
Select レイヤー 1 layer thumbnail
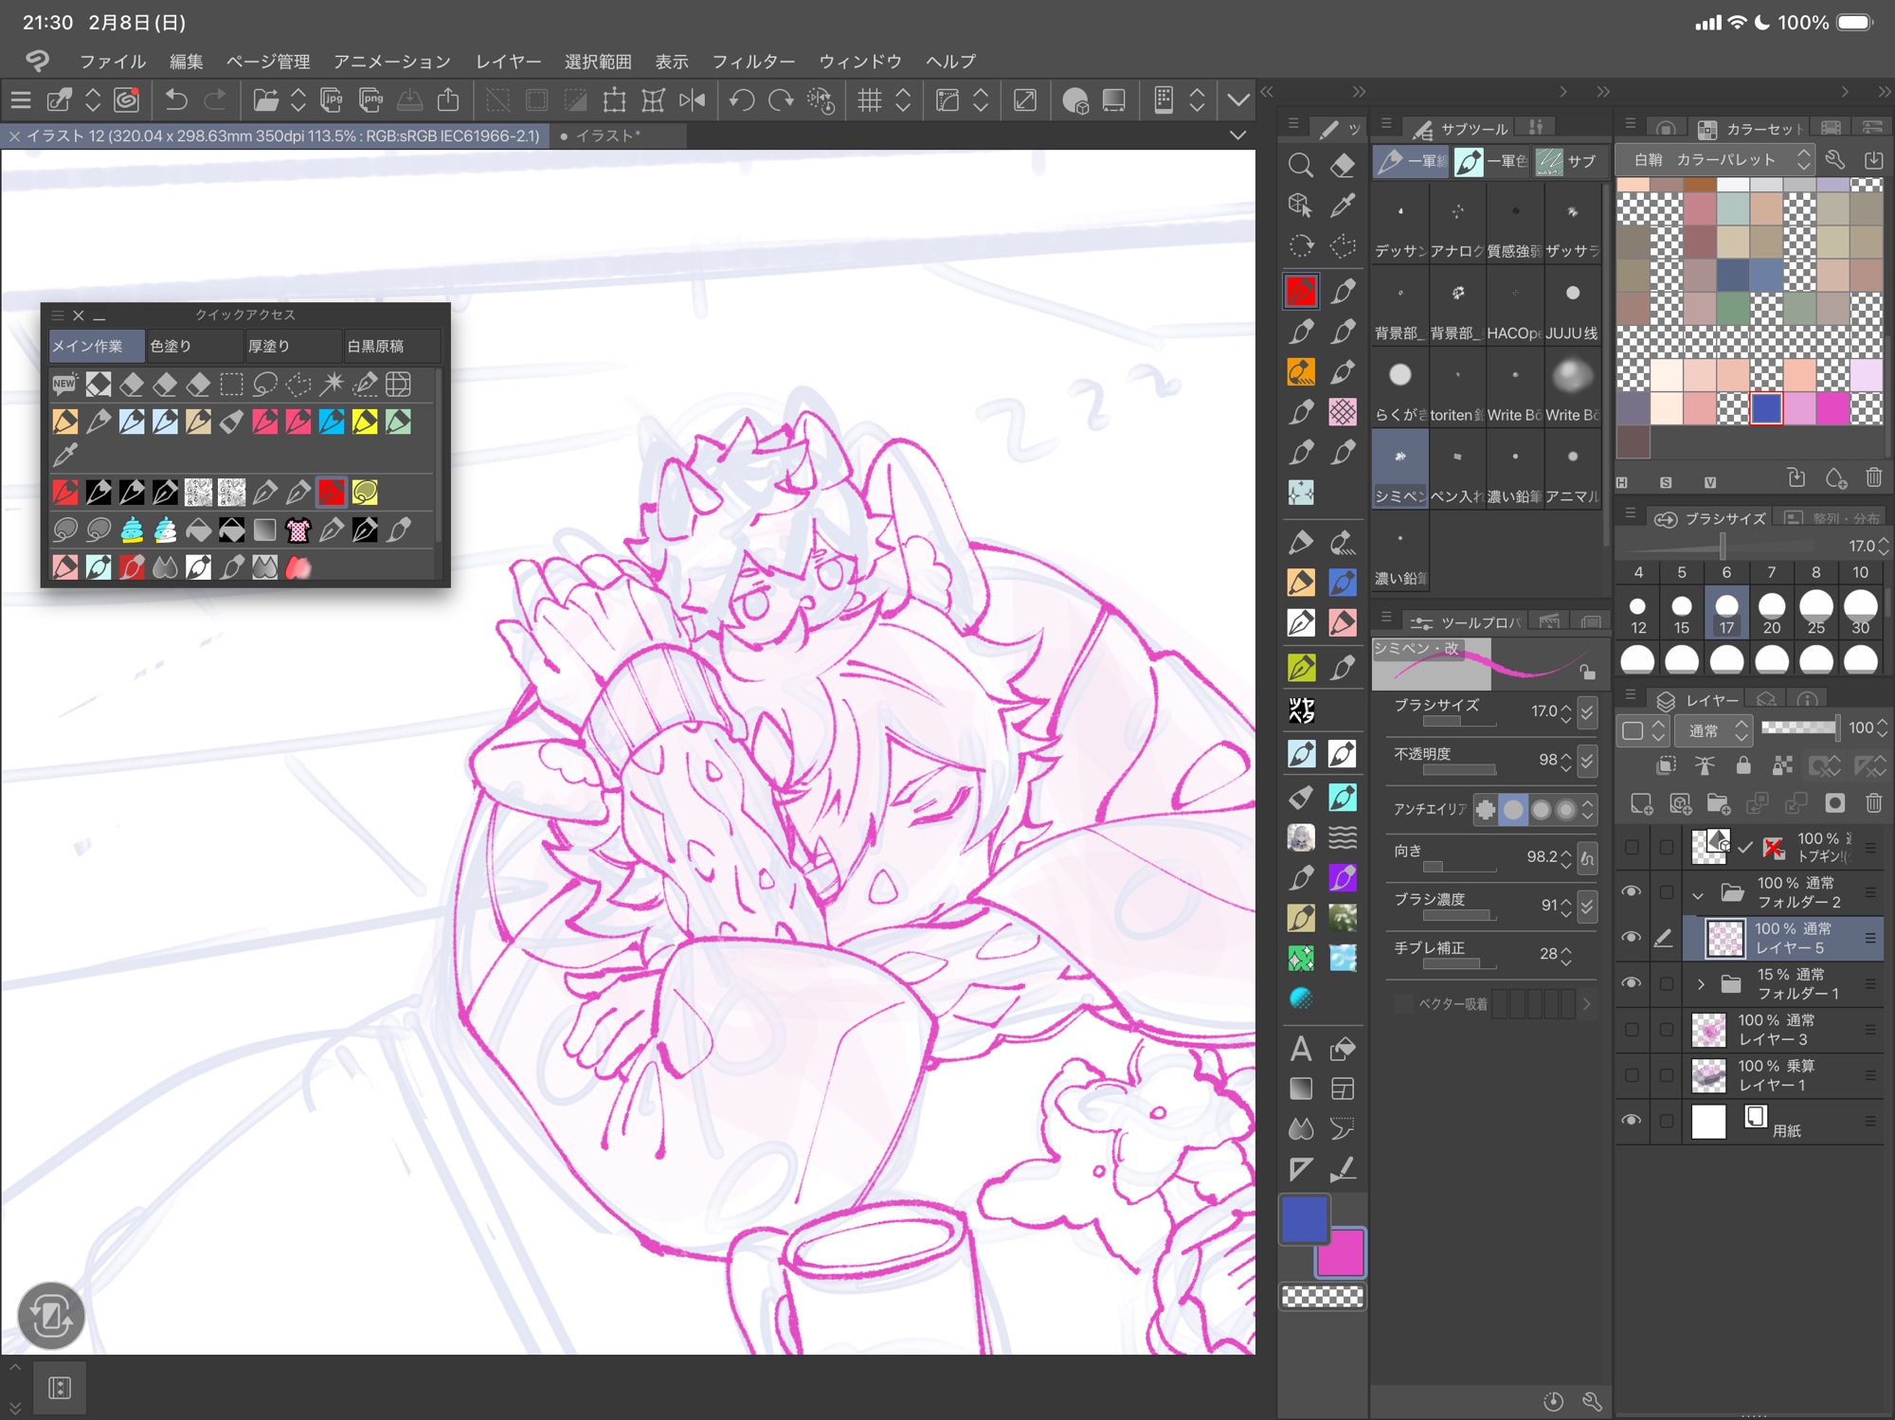coord(1708,1075)
